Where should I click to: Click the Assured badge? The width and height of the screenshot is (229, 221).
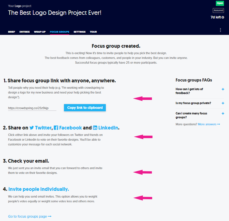coord(218,10)
